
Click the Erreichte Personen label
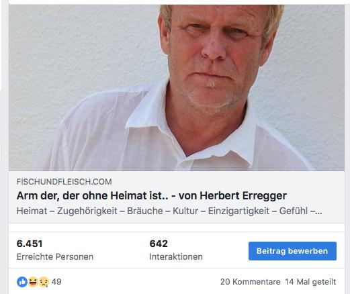coord(55,256)
